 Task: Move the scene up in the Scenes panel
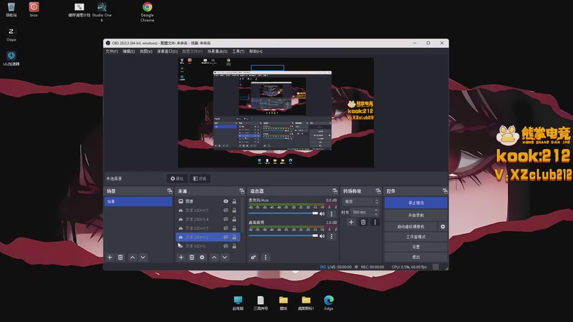tap(133, 258)
